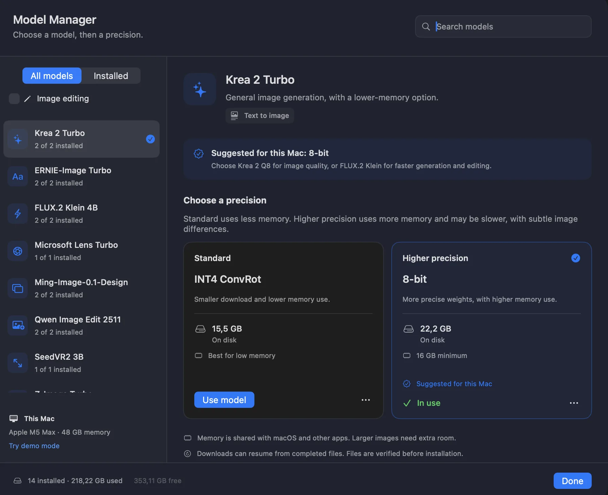Enable the Image editing filter checkbox
The image size is (608, 495).
click(x=14, y=99)
